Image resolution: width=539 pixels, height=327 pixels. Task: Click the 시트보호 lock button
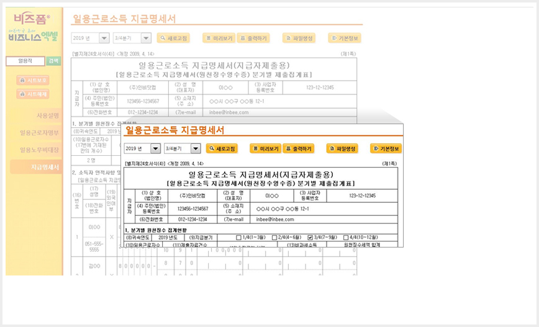pyautogui.click(x=33, y=80)
